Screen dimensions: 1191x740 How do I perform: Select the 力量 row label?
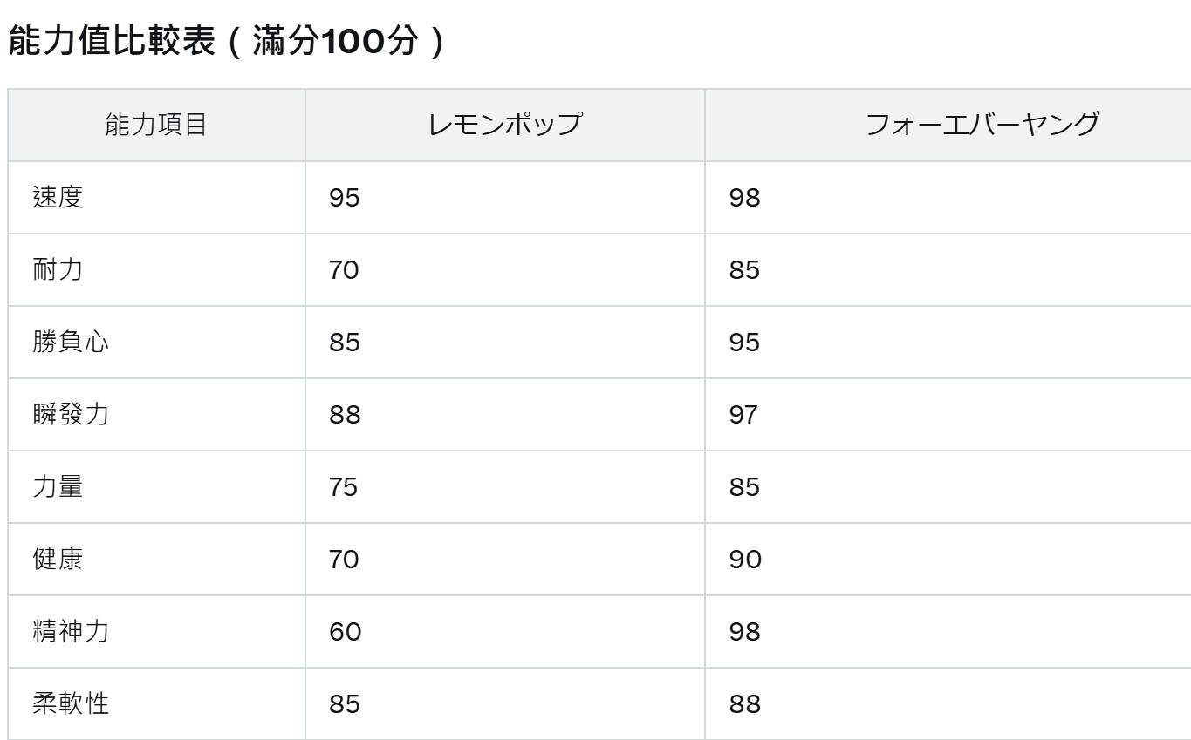(58, 486)
